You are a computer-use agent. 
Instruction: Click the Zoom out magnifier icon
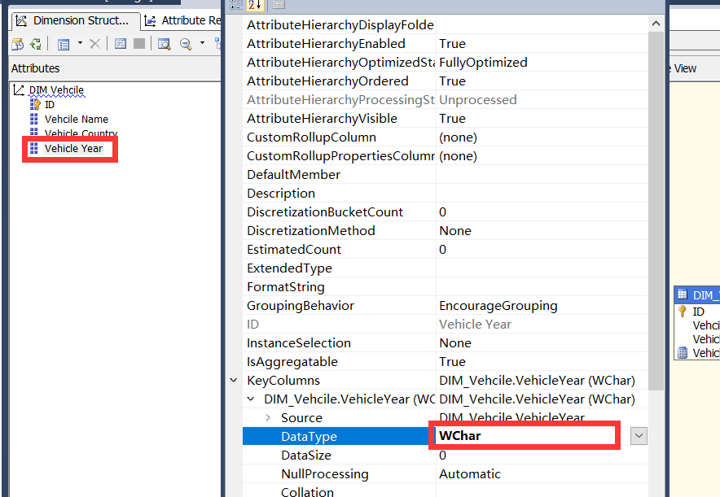[x=186, y=44]
